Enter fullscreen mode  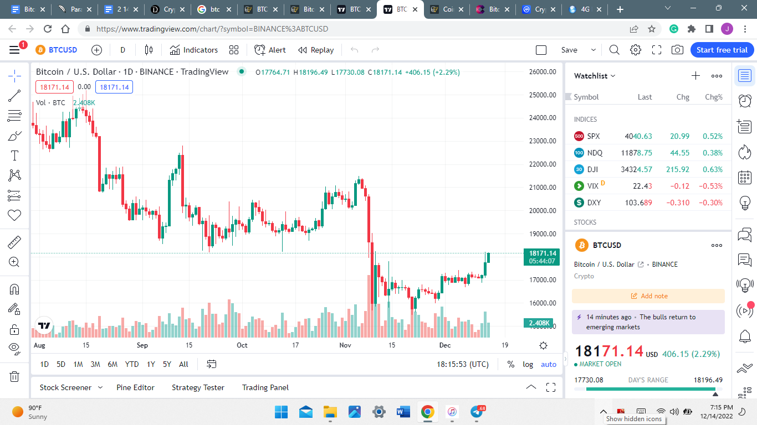657,50
